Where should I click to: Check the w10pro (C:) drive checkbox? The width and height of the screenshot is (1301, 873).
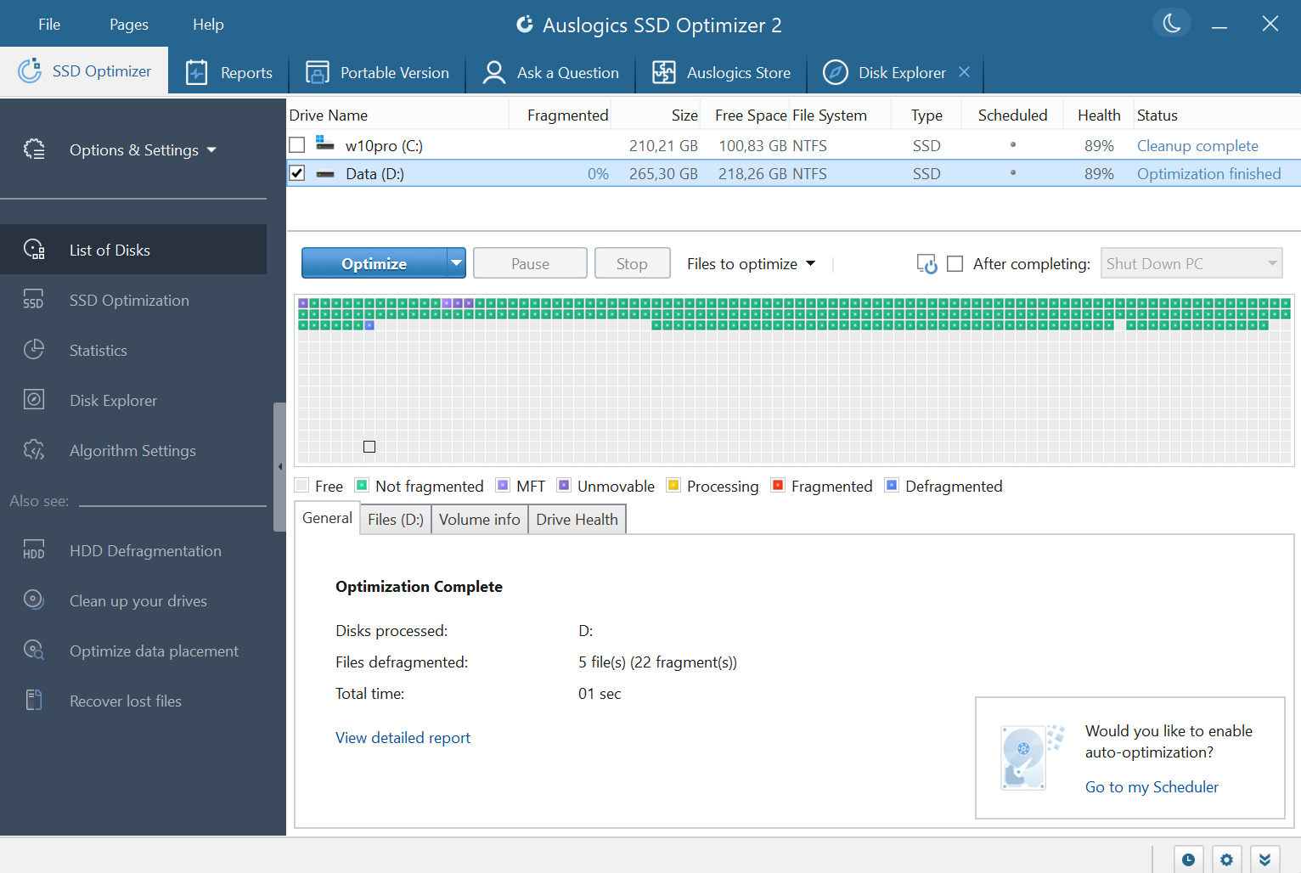pyautogui.click(x=296, y=145)
